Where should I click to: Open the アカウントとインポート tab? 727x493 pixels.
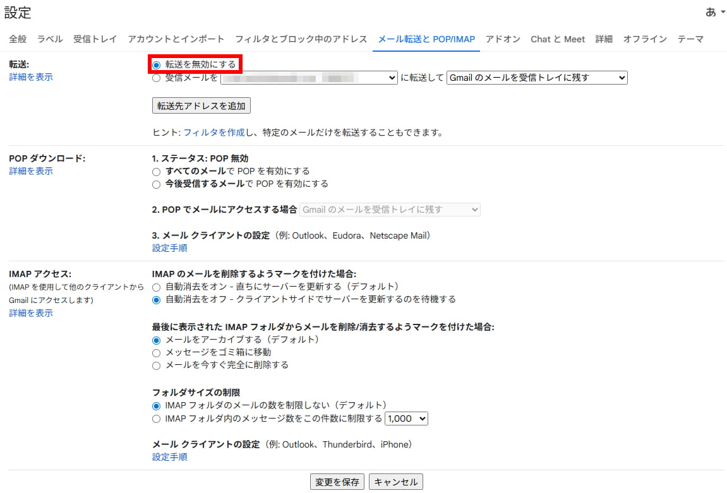176,39
